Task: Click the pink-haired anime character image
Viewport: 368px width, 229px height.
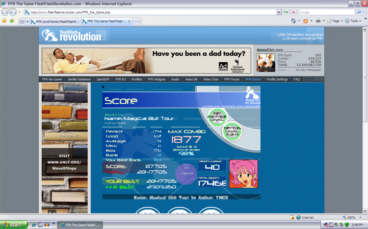Action: click(x=243, y=174)
